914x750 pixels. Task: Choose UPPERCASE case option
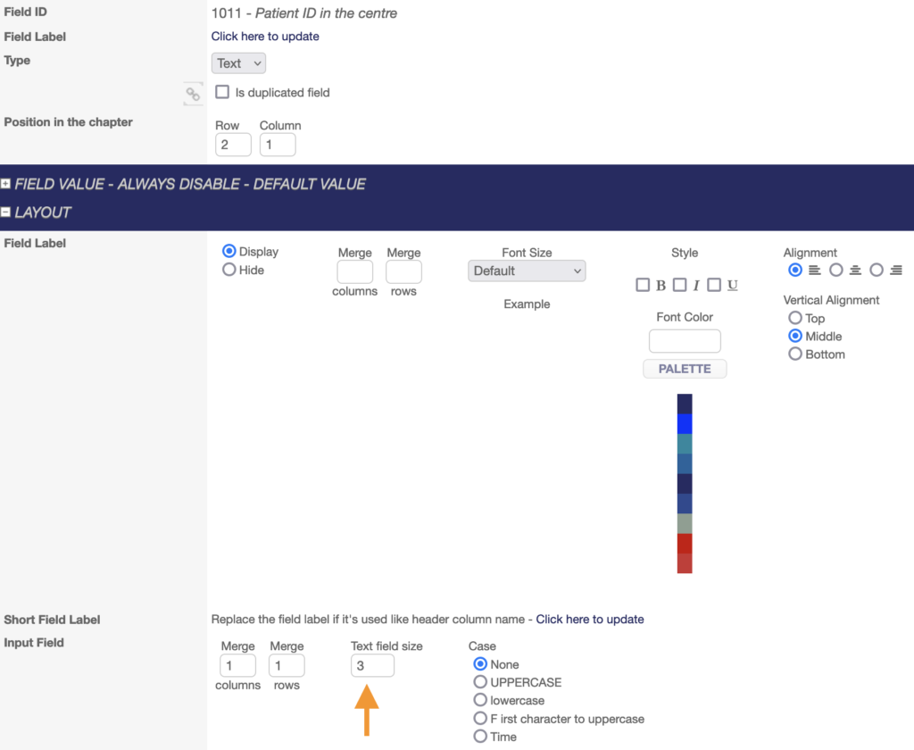(481, 682)
